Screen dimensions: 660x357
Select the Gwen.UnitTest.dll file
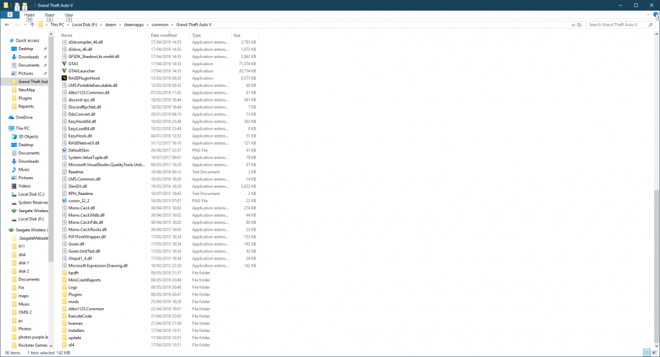(84, 251)
